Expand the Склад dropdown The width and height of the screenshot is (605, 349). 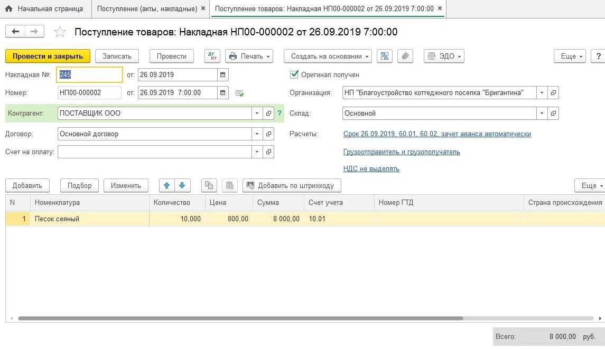point(542,113)
